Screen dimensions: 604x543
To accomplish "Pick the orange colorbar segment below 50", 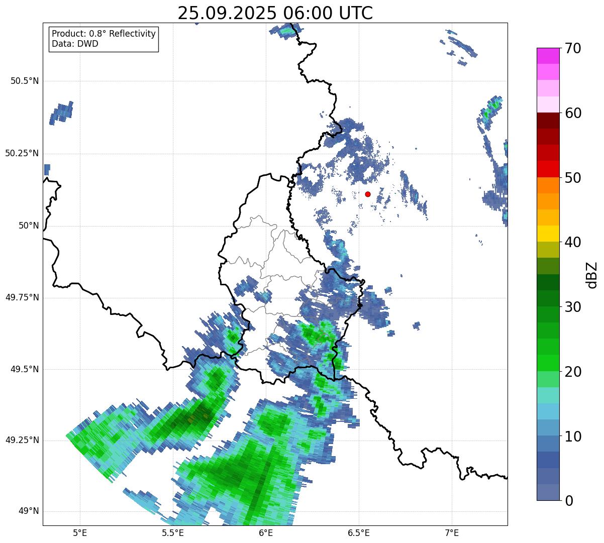I will 548,185.
